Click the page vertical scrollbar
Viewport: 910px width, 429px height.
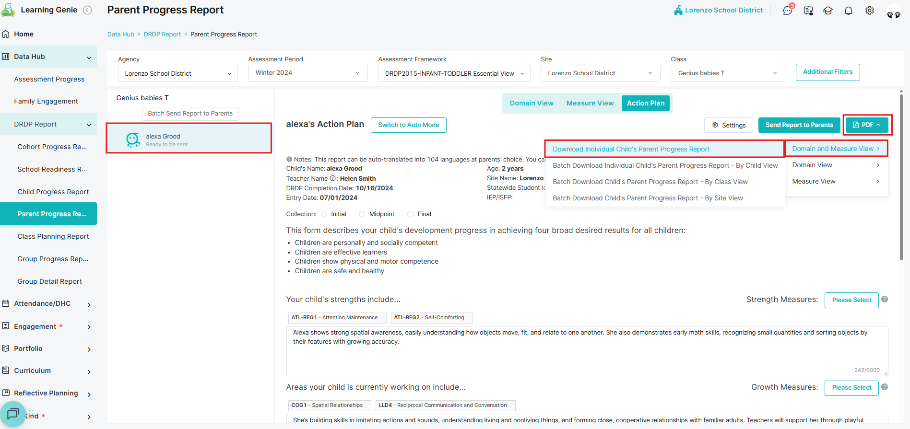tap(901, 177)
